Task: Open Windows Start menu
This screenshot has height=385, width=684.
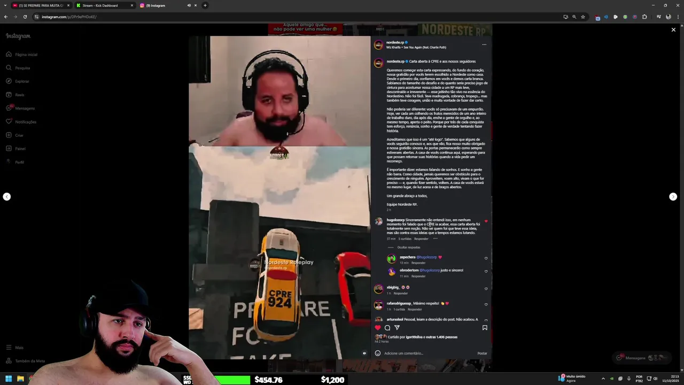Action: pyautogui.click(x=9, y=379)
